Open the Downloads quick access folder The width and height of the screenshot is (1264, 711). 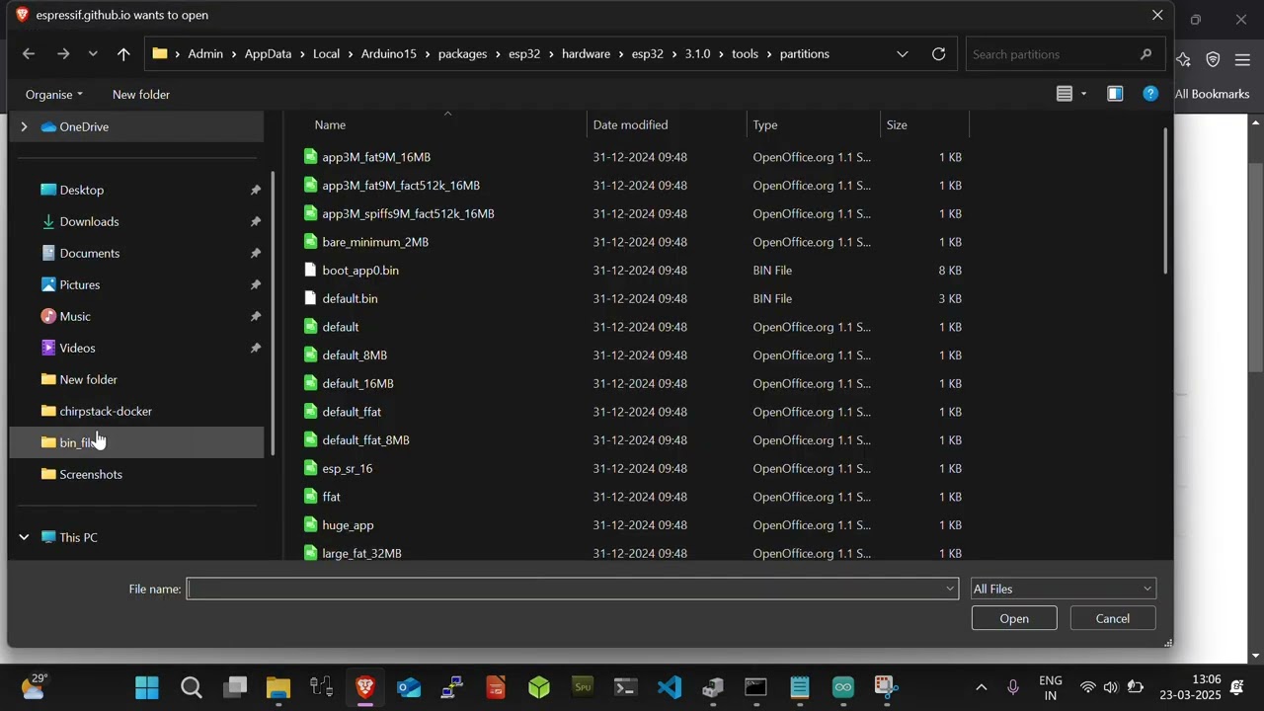tap(89, 221)
